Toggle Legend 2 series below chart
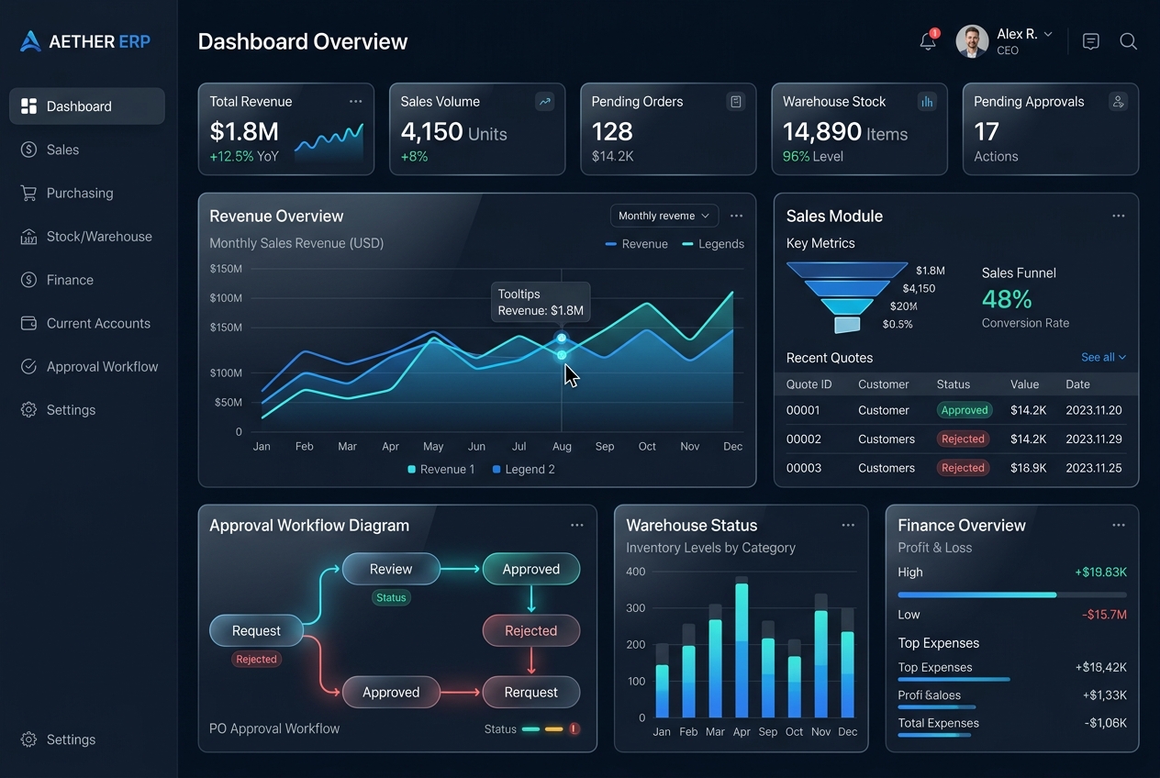This screenshot has height=778, width=1160. pos(524,470)
